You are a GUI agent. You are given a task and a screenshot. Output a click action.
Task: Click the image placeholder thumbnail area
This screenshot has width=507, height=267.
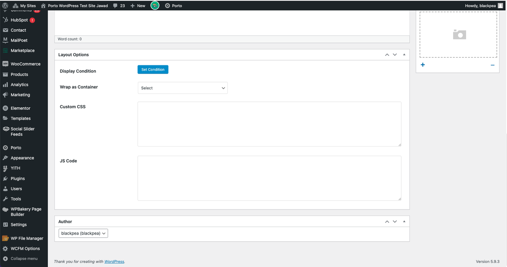click(458, 34)
